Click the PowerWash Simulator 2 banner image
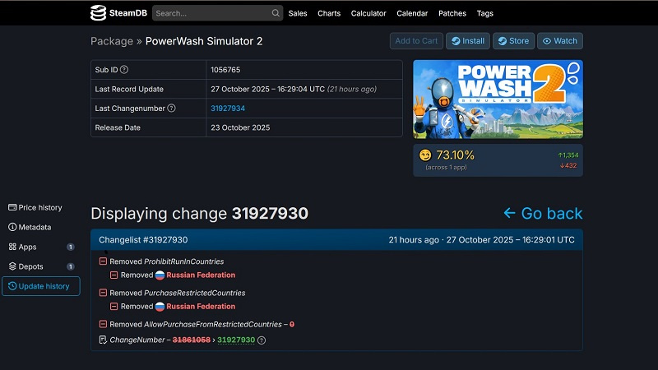The width and height of the screenshot is (658, 370). tap(498, 99)
